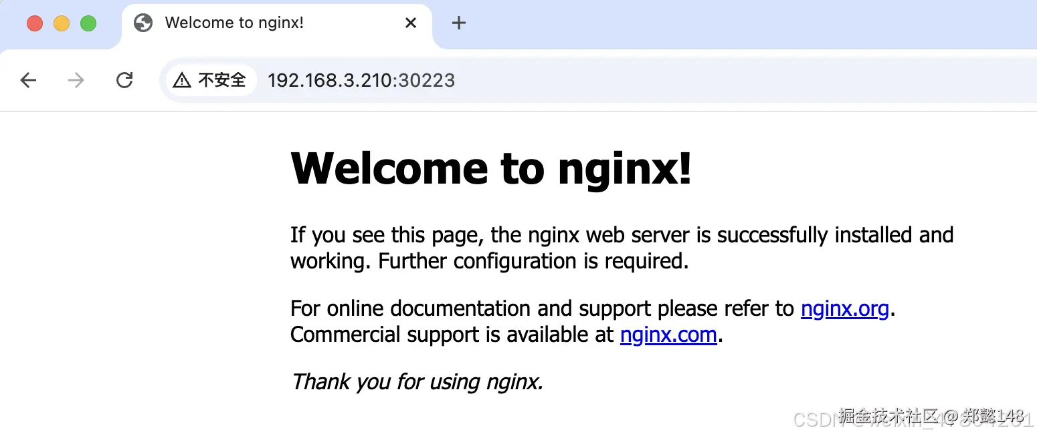Image resolution: width=1037 pixels, height=438 pixels.
Task: Click the yellow minimize window button
Action: pyautogui.click(x=62, y=23)
